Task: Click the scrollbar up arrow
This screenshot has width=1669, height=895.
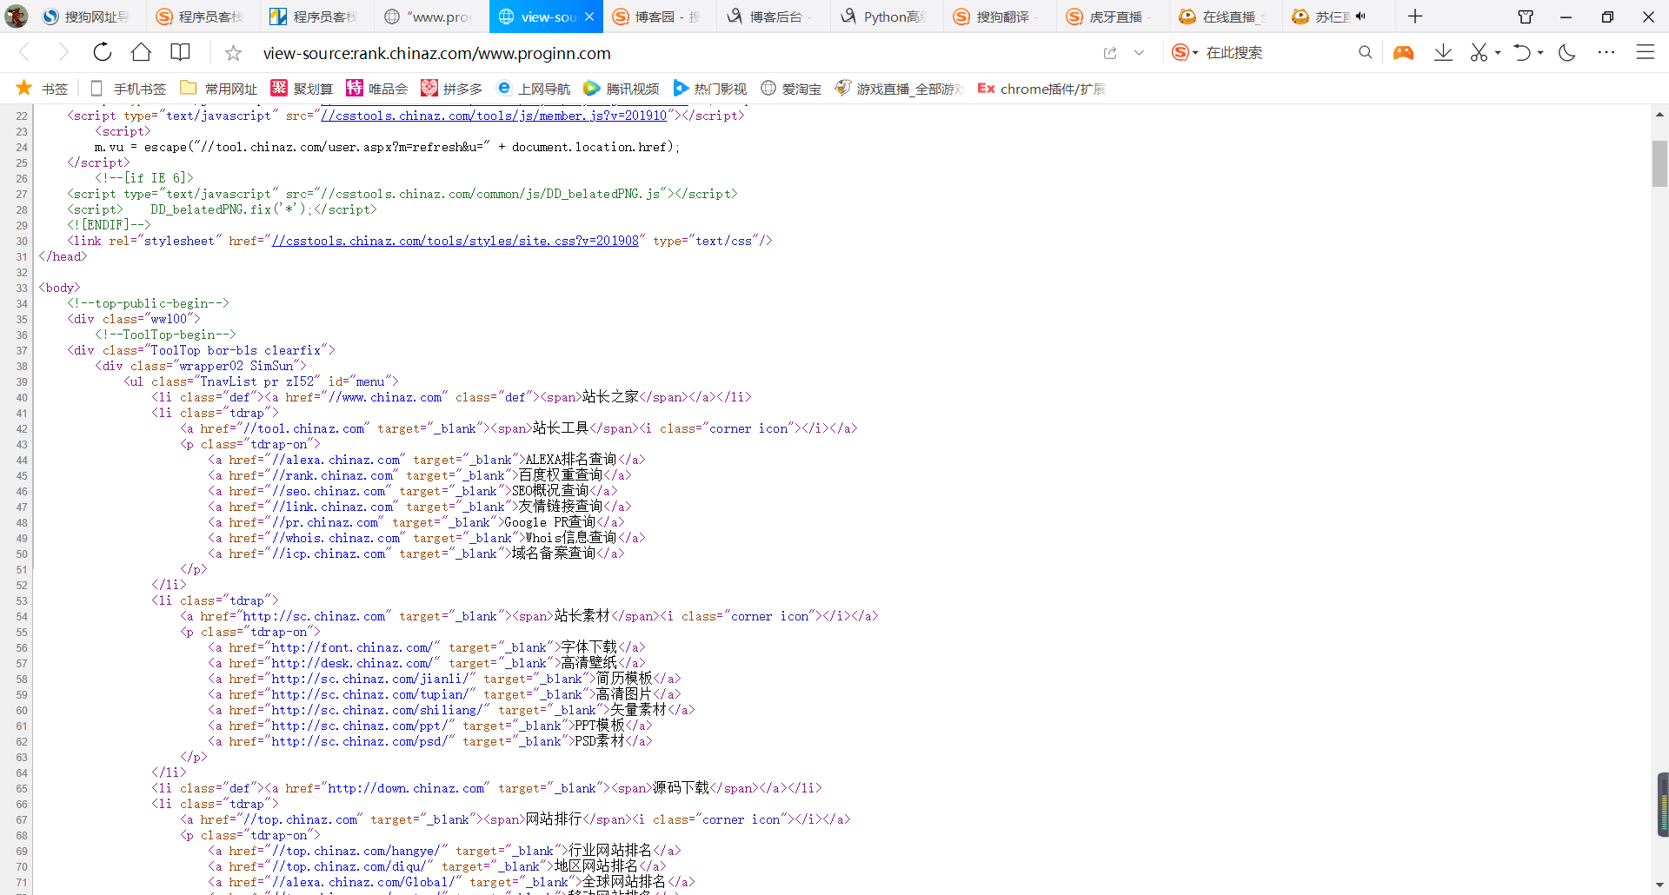Action: point(1659,115)
